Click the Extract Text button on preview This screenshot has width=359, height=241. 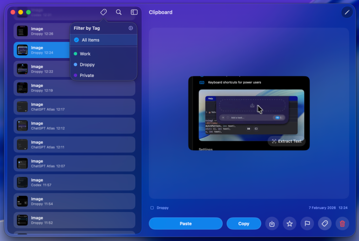[286, 141]
